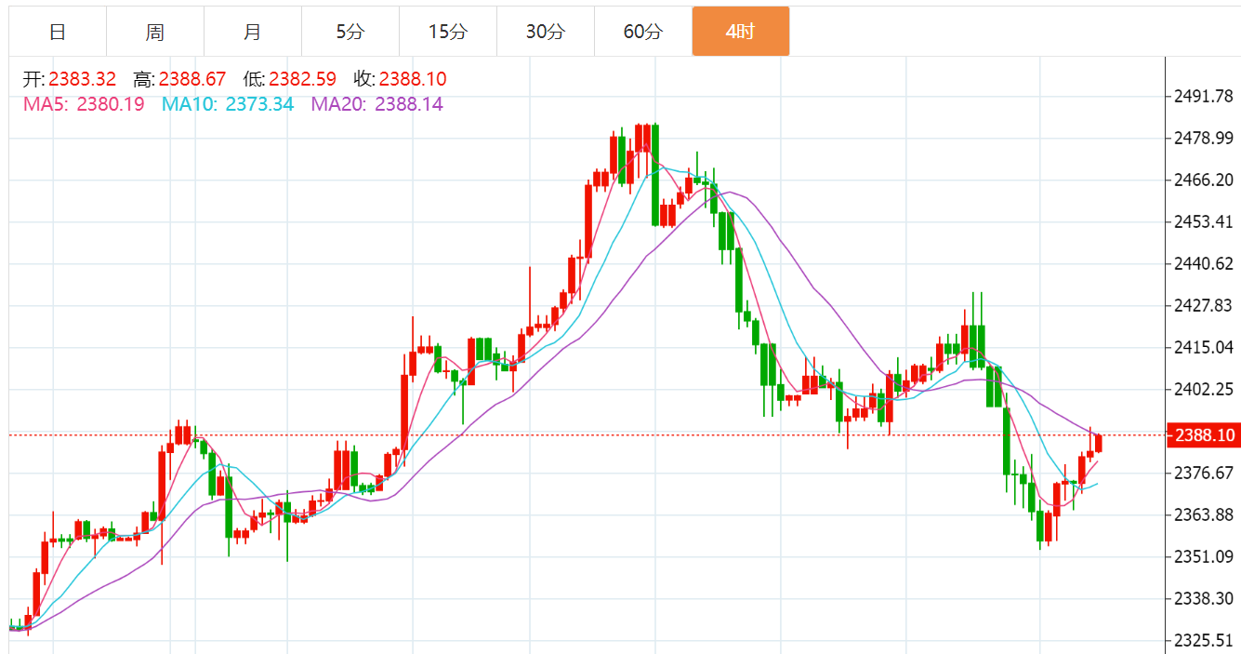Click the high price value 2388.67
Image resolution: width=1241 pixels, height=654 pixels.
[192, 79]
